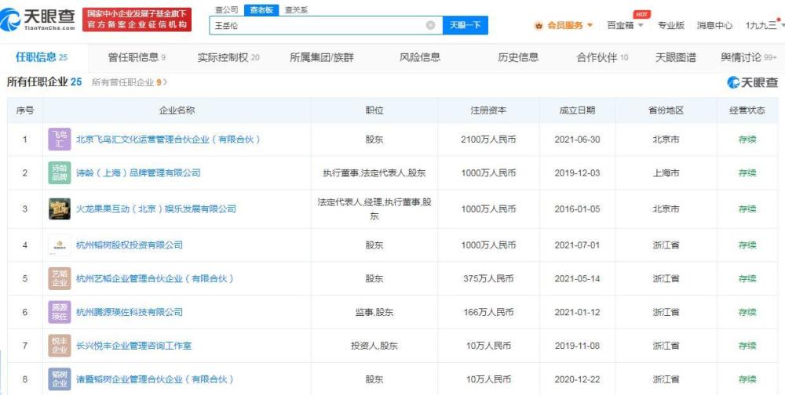The height and width of the screenshot is (395, 785).
Task: Open 专业版 link in header
Action: pos(671,26)
